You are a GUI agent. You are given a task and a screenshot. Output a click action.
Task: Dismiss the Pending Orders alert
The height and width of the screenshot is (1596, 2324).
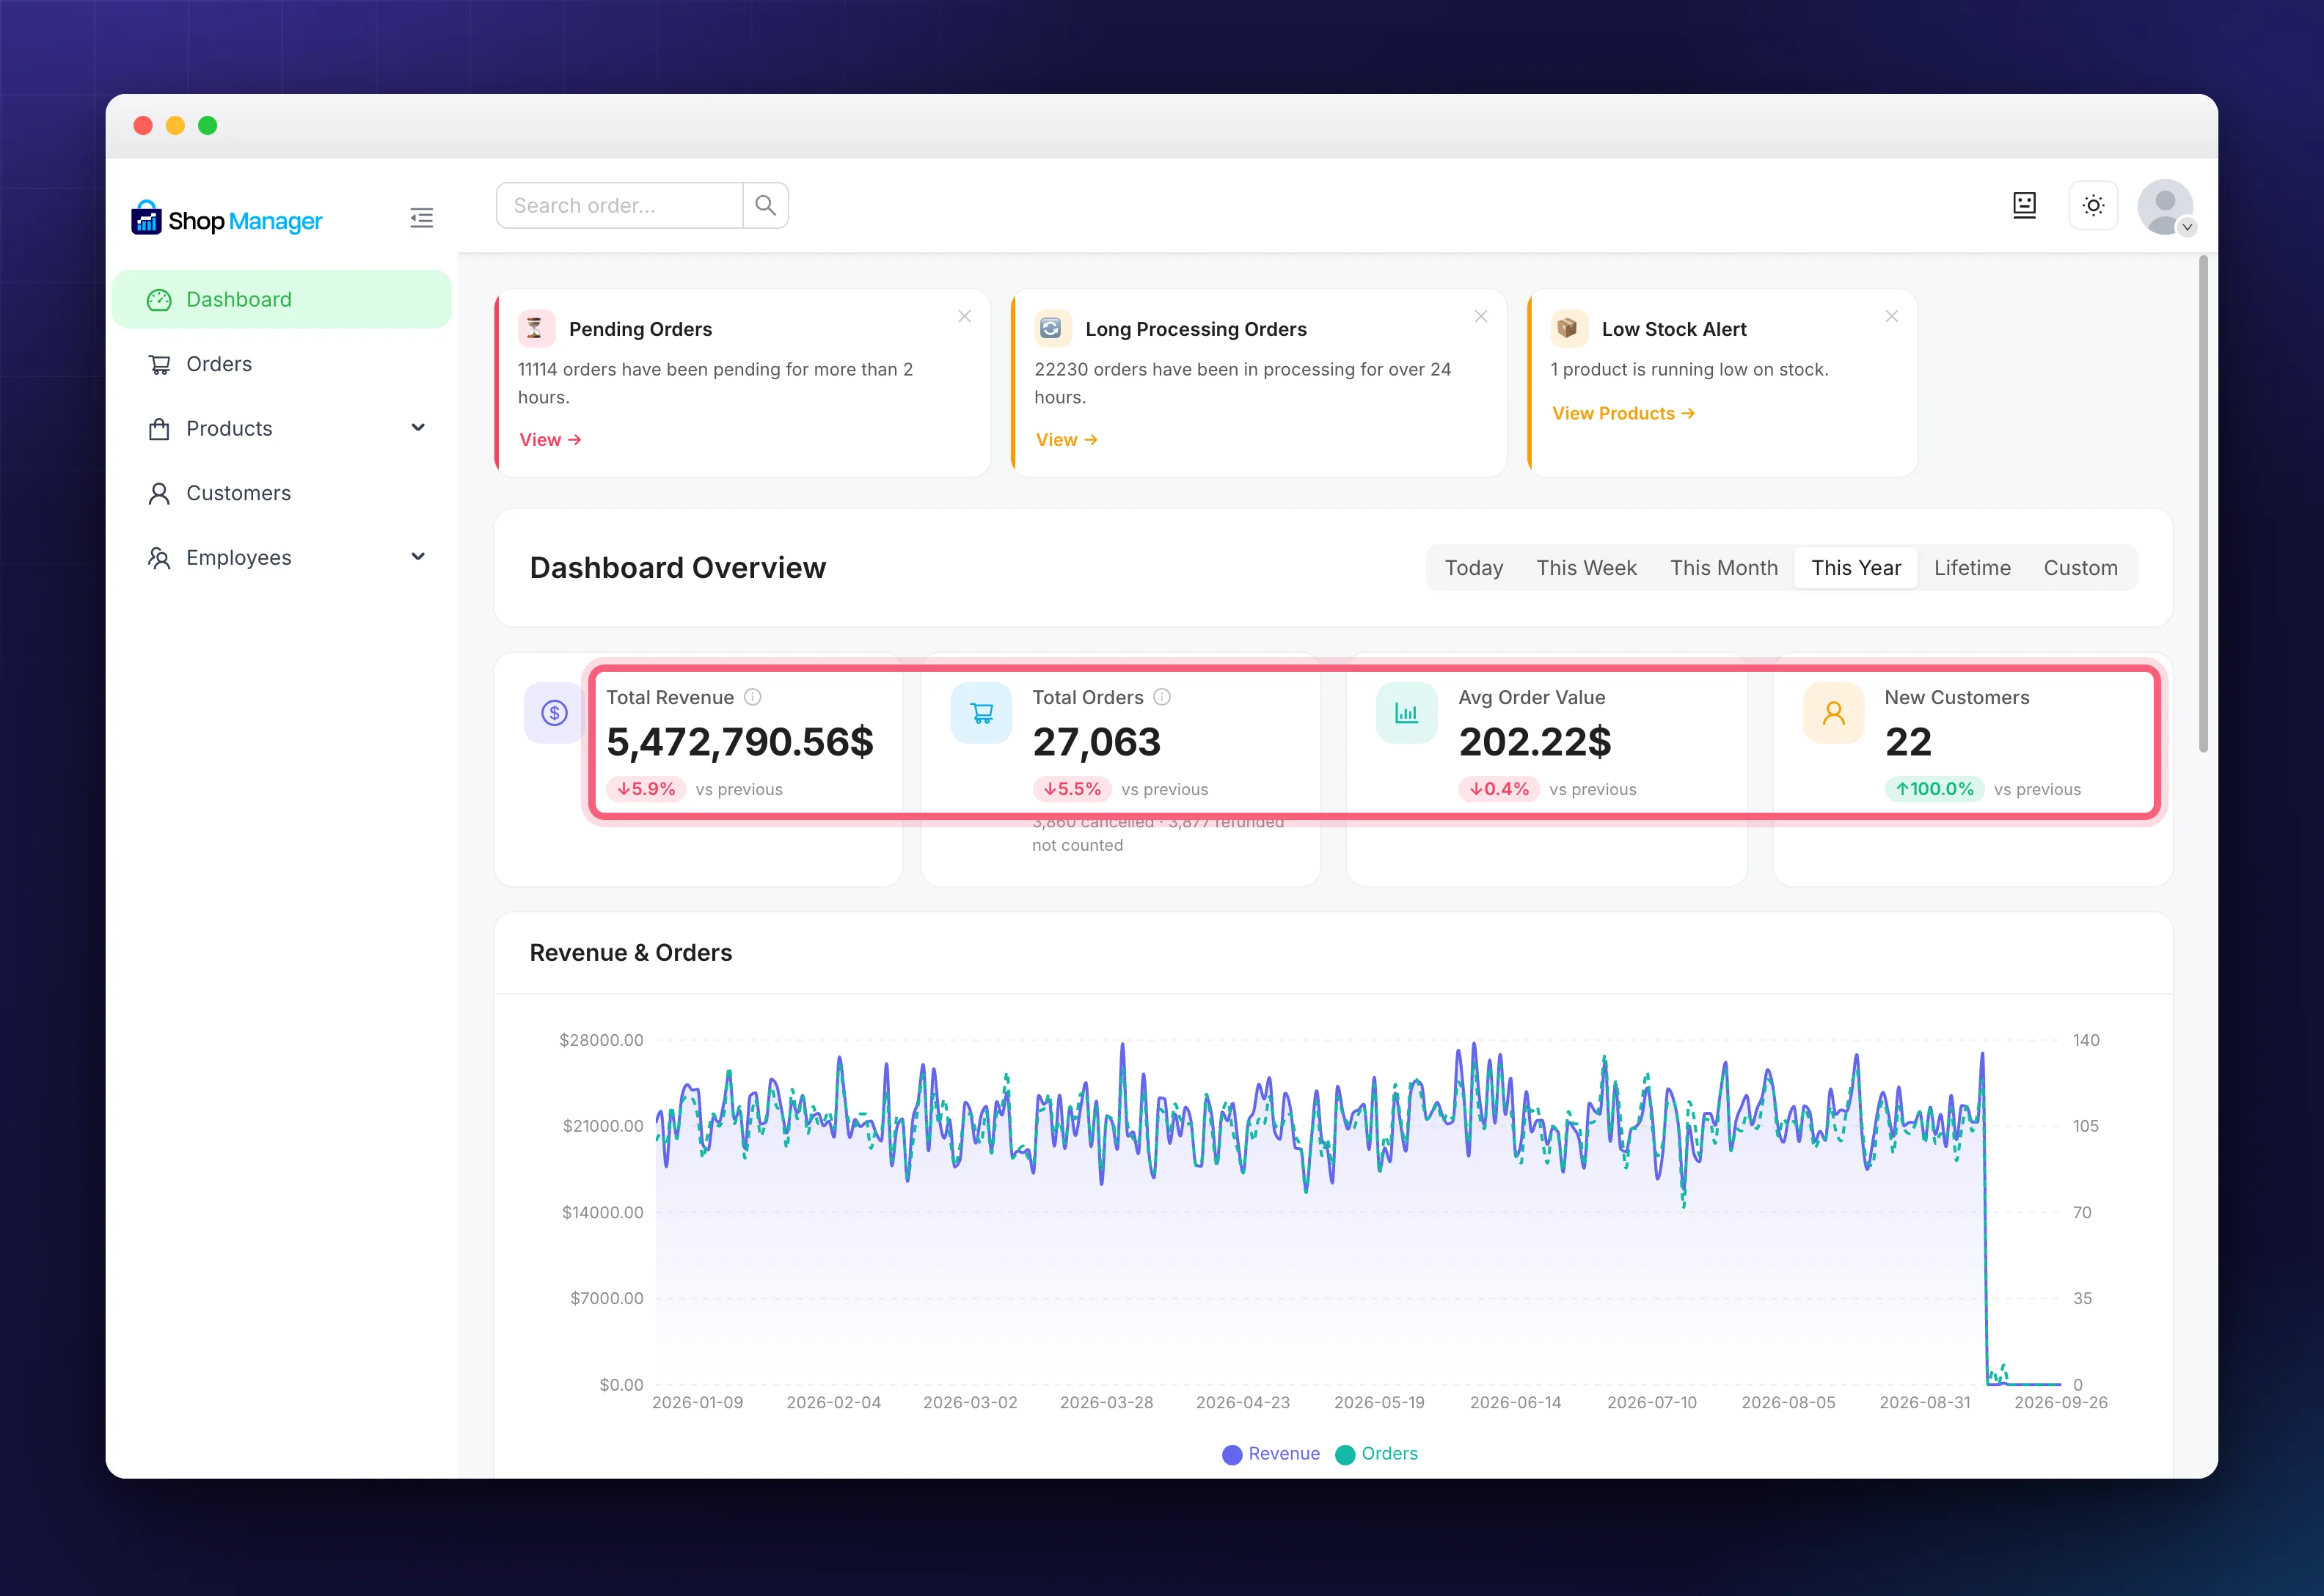point(964,316)
